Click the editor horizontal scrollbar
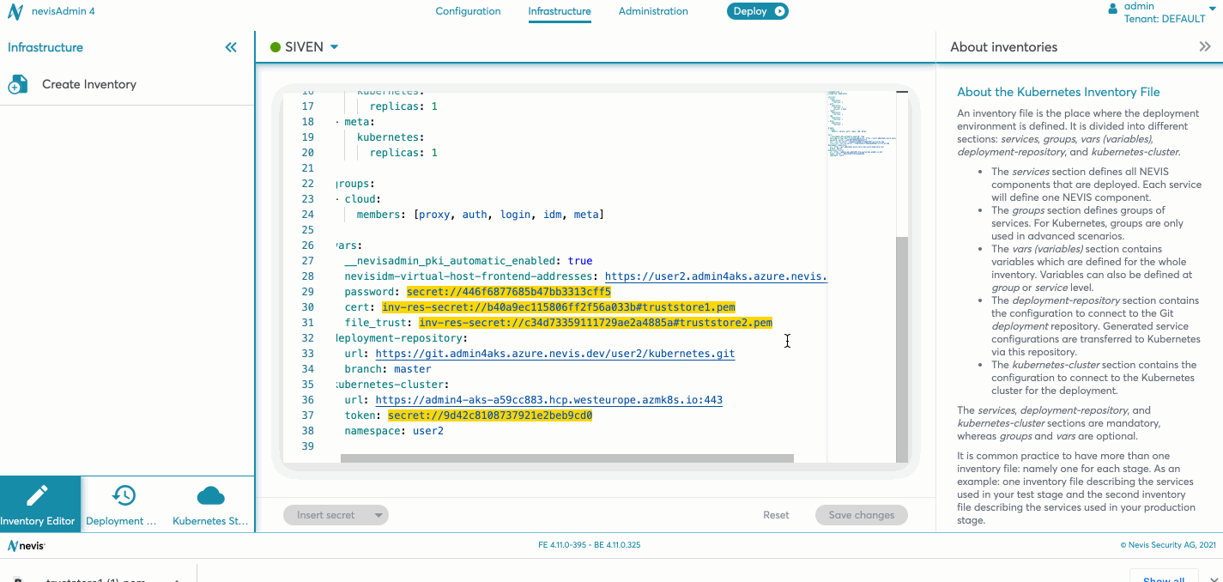The height and width of the screenshot is (582, 1223). [x=567, y=458]
